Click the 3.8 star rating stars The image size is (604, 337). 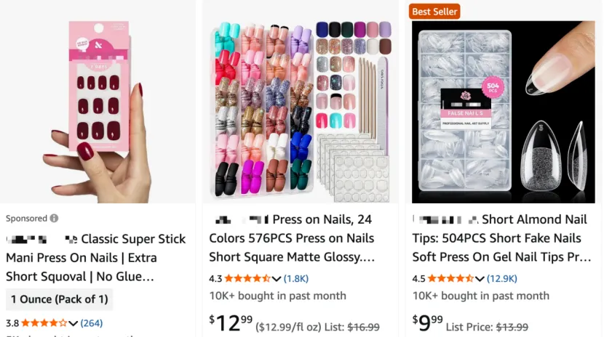[44, 323]
